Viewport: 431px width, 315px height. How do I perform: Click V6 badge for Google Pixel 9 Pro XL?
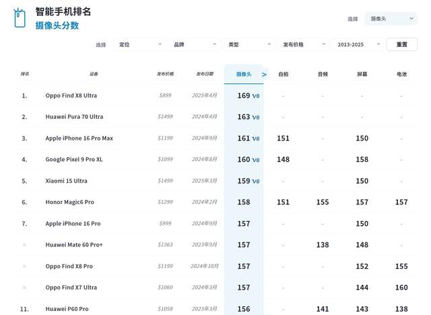click(256, 160)
